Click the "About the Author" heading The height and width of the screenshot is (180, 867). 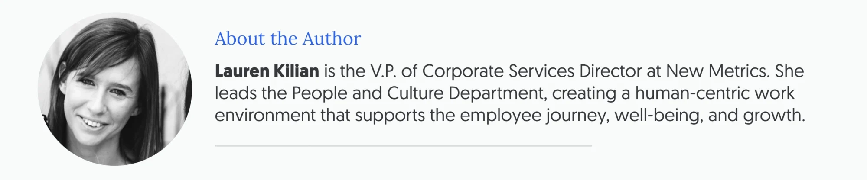tap(287, 39)
